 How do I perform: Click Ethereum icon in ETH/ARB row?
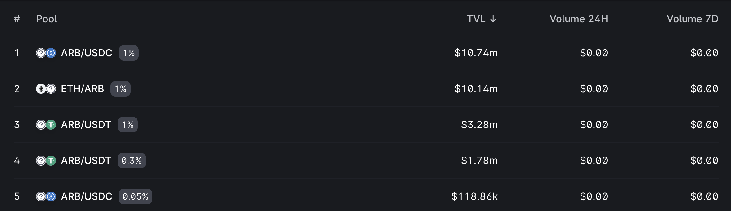[x=41, y=89]
